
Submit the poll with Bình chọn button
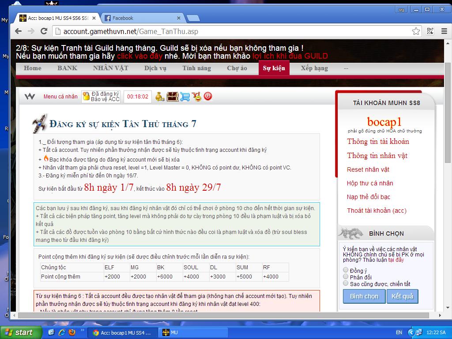(x=364, y=296)
